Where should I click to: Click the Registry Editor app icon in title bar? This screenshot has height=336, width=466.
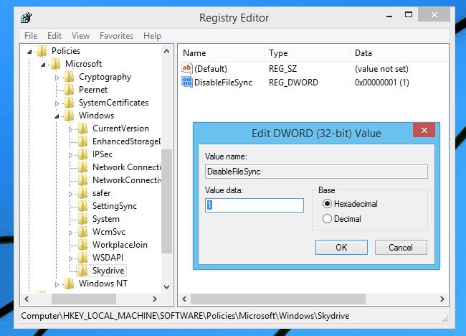[26, 17]
